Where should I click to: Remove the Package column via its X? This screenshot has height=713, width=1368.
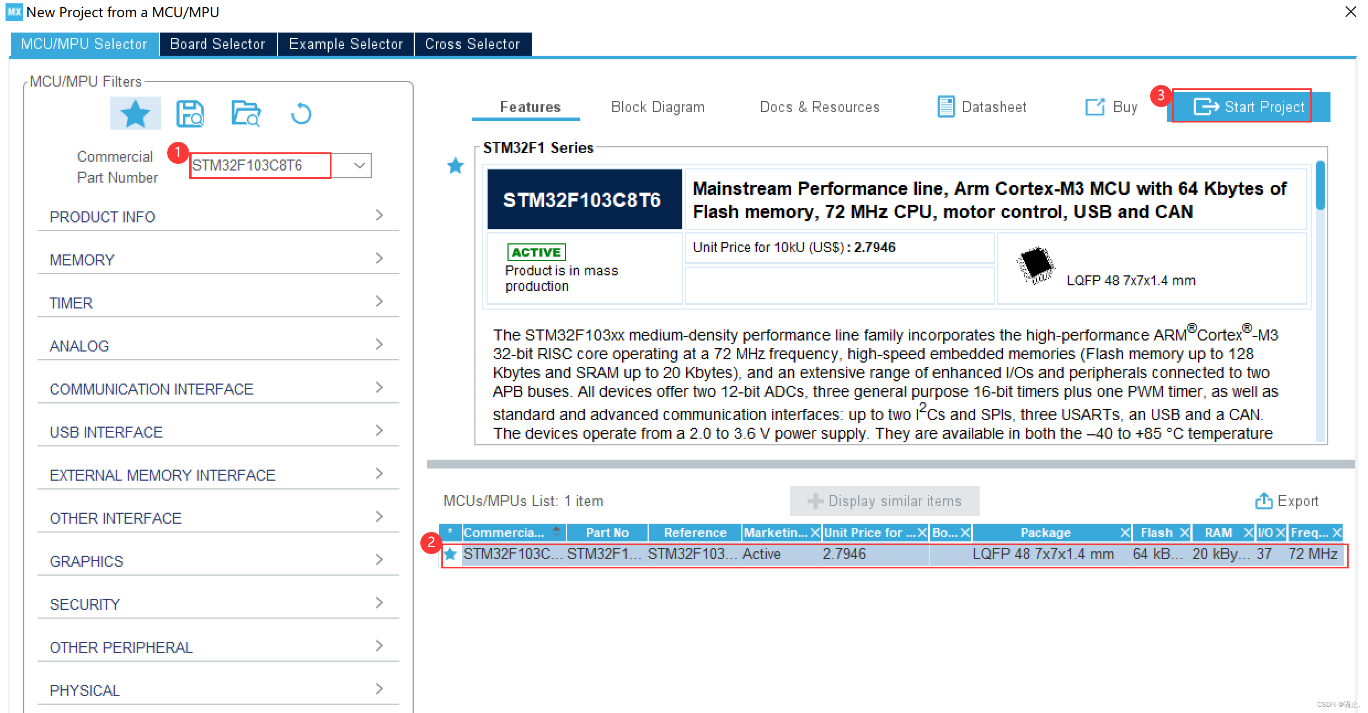click(x=1125, y=533)
